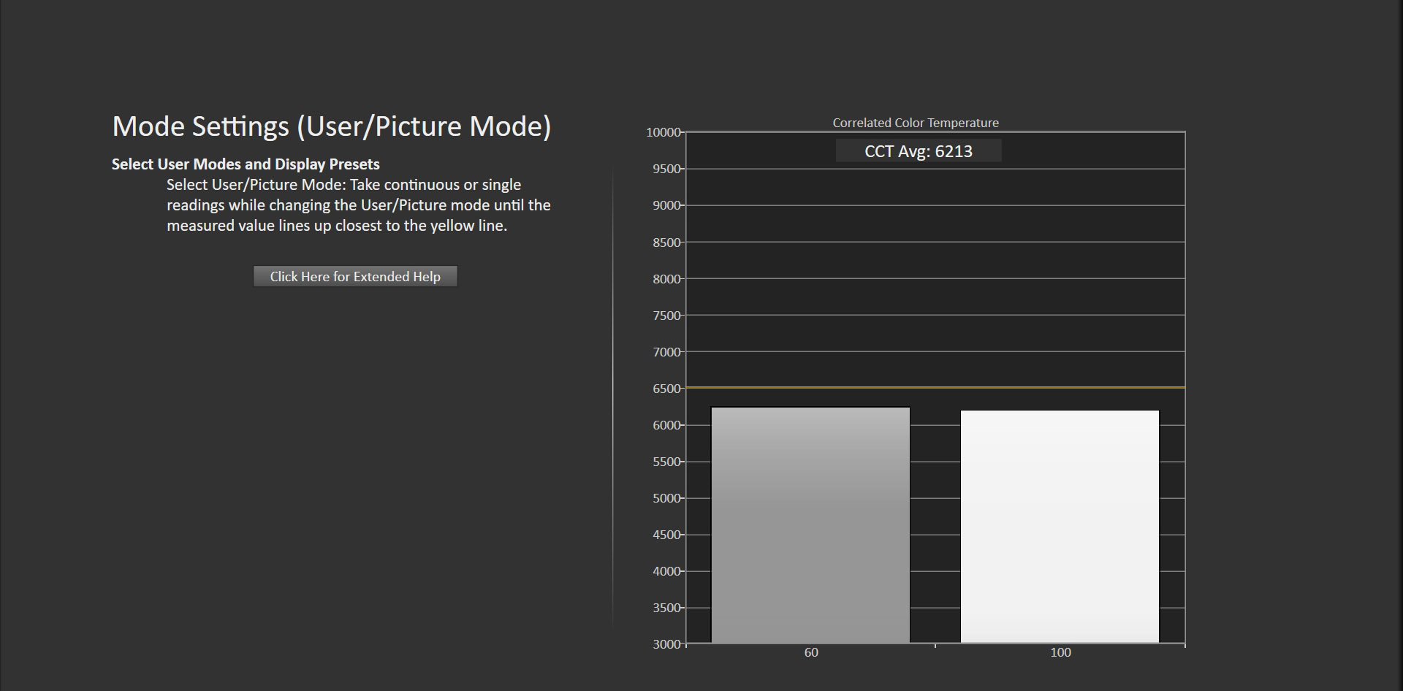Click the Select User Modes subheading

pos(246,164)
